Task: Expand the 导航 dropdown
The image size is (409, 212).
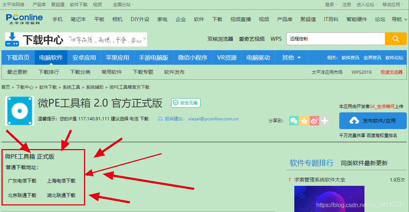Action: click(399, 19)
